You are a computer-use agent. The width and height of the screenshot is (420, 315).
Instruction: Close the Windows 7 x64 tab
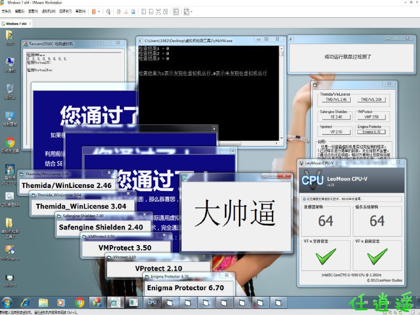[x=30, y=24]
